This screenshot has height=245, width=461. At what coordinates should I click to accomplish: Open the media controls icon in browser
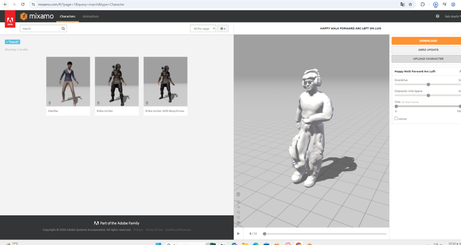444,4
